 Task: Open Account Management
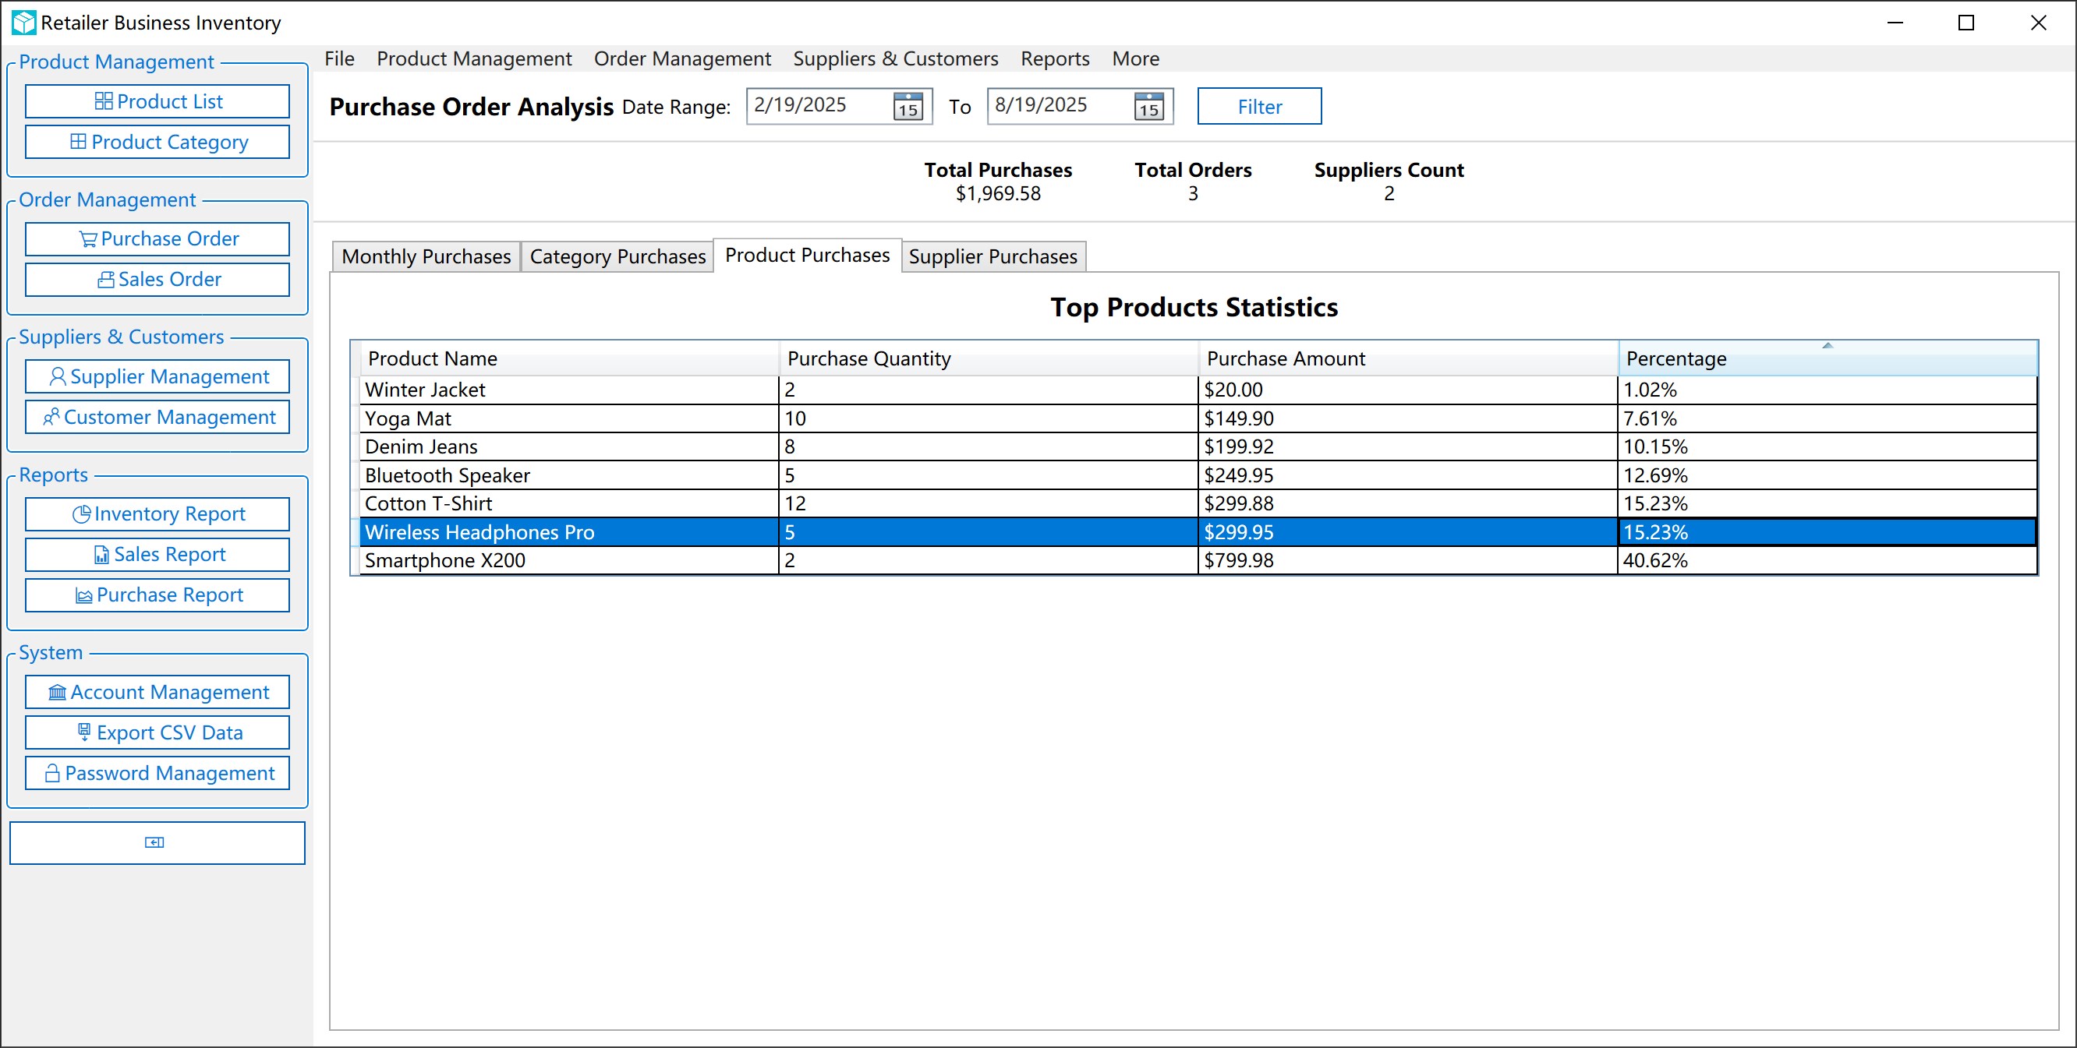(x=157, y=692)
